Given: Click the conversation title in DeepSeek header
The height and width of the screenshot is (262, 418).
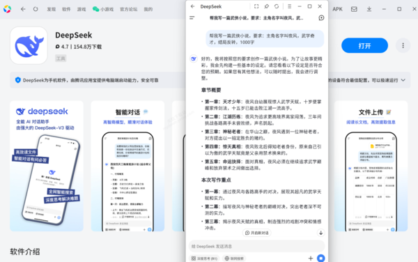Looking at the screenshot, I should pos(256,18).
